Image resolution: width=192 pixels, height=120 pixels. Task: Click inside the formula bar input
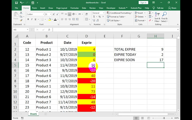(x=115, y=30)
